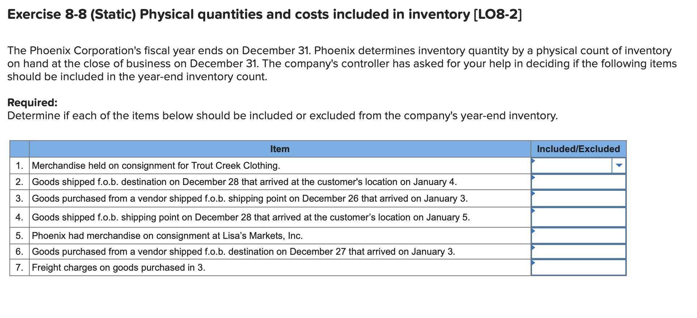Open the answer dropdown for the freight charges row
Screen dimensions: 697x318
tap(578, 268)
